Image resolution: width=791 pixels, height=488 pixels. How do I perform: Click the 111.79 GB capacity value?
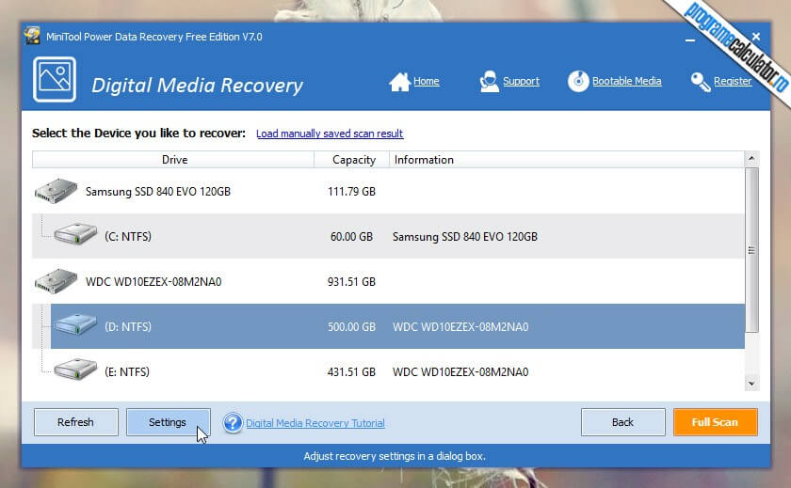pos(351,192)
